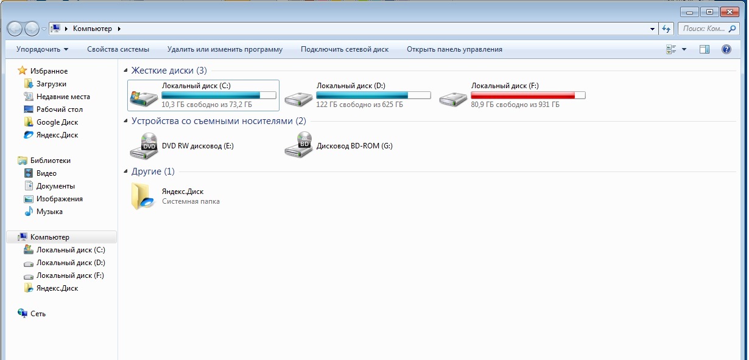The width and height of the screenshot is (749, 360).
Task: Toggle the preview pane button
Action: pos(705,49)
